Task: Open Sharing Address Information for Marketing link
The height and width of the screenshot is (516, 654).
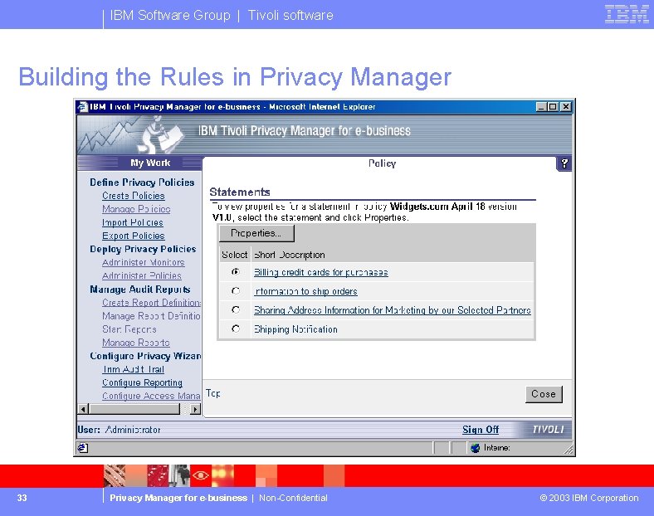Action: click(x=392, y=310)
